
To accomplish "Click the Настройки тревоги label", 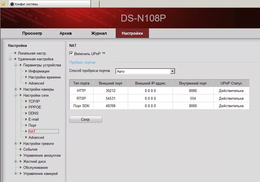I will pos(38,143).
